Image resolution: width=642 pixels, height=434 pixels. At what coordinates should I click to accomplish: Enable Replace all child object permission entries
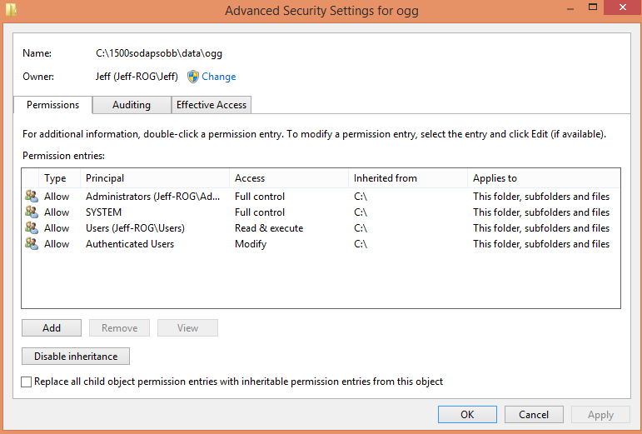pyautogui.click(x=26, y=382)
